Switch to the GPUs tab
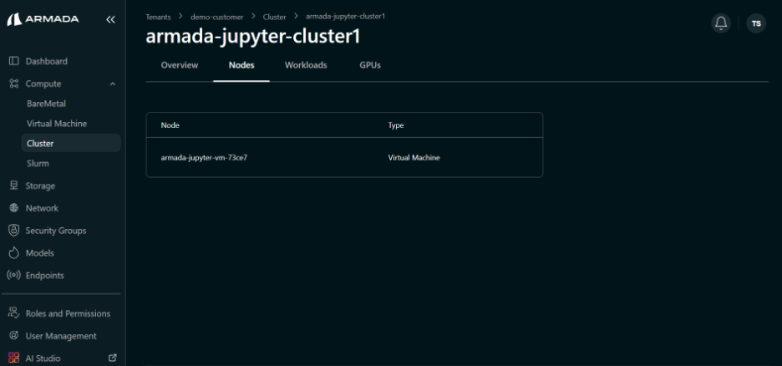Viewport: 782px width, 366px height. [370, 65]
